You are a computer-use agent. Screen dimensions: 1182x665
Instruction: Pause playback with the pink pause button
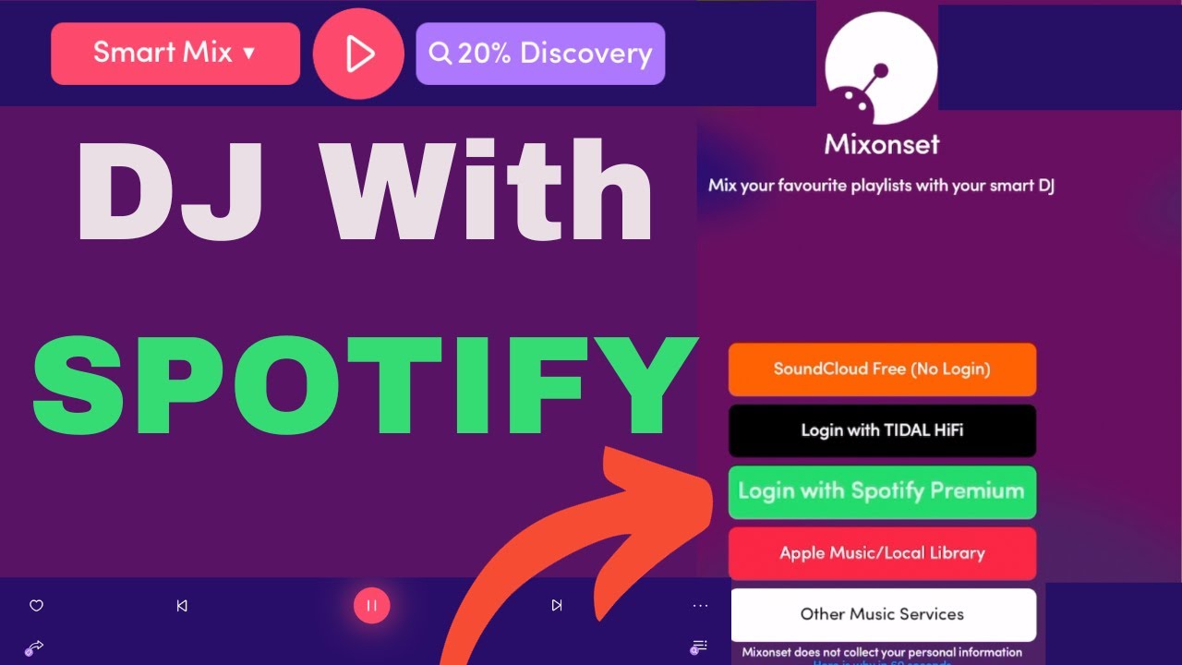coord(371,606)
